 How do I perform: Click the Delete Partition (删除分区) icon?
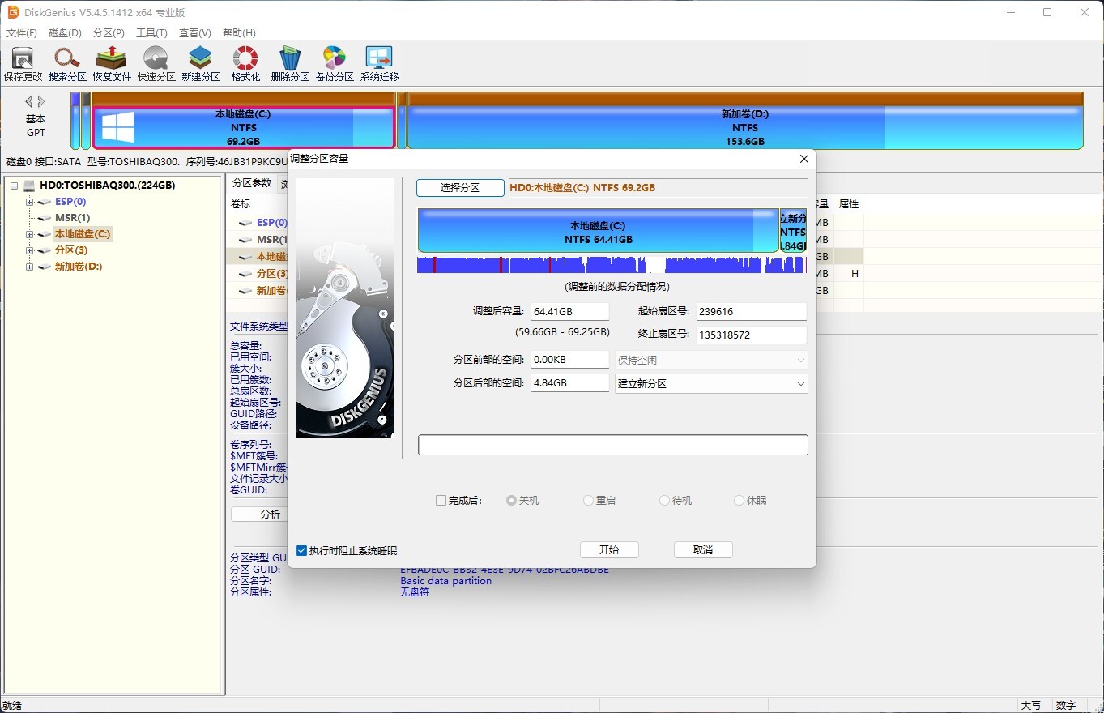290,64
